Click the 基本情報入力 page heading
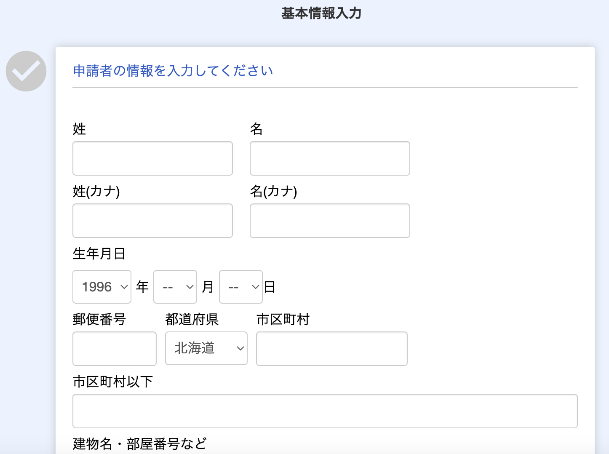Screen dimensions: 609x454 321,13
